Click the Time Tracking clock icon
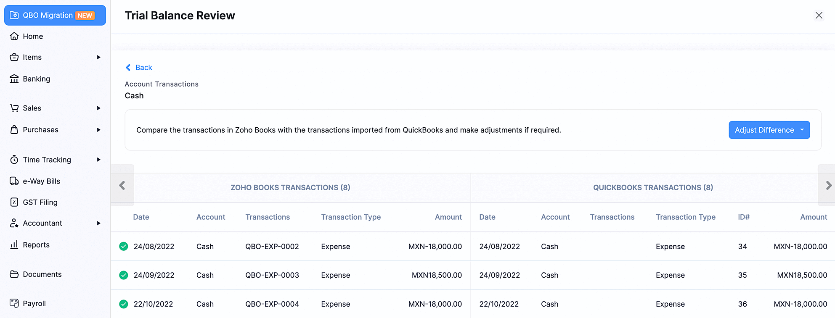 14,160
